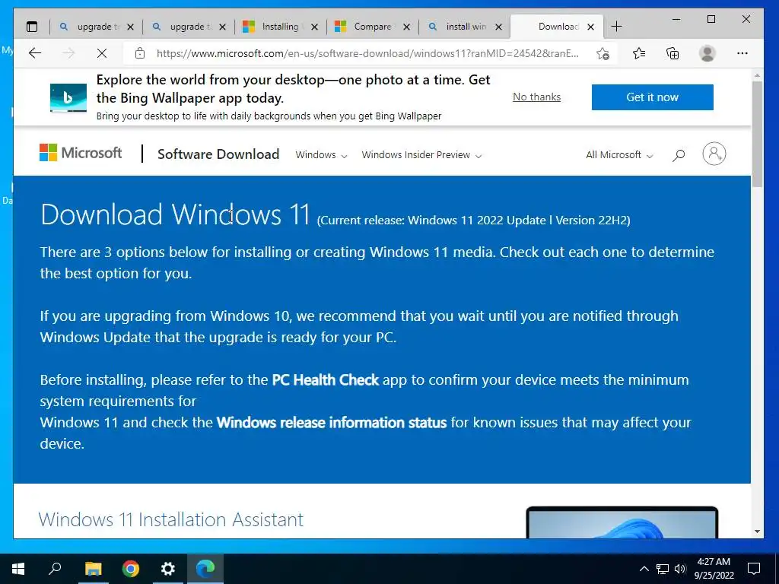Close the Download tab

click(590, 27)
